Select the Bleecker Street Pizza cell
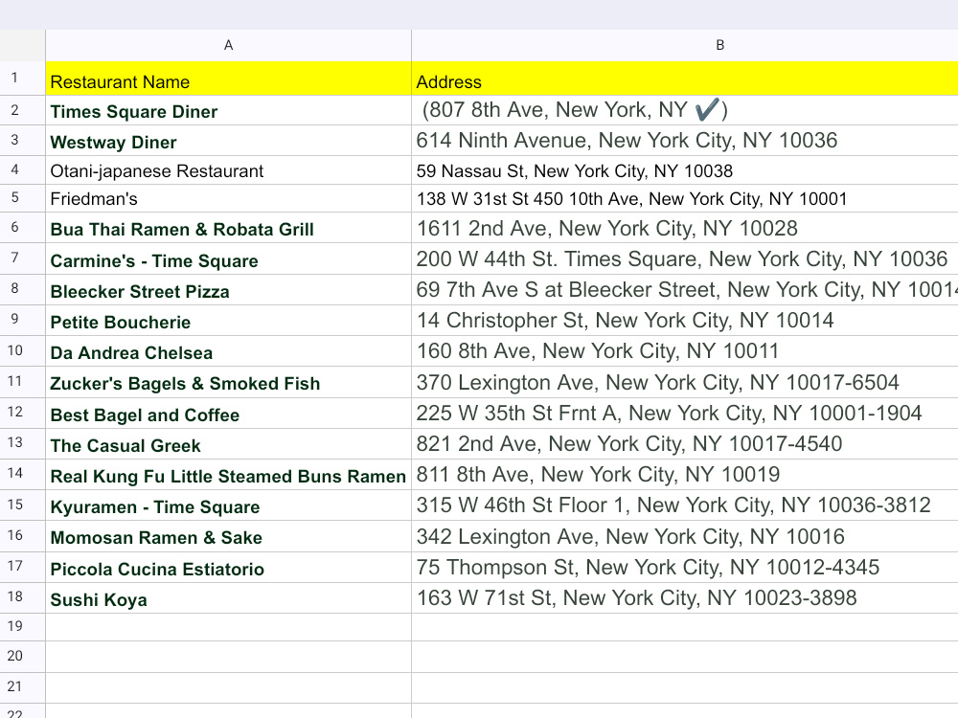The height and width of the screenshot is (718, 958). [x=229, y=290]
